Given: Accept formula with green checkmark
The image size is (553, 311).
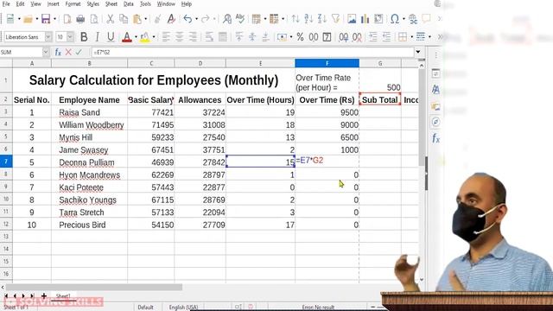Looking at the screenshot, I should [79, 52].
